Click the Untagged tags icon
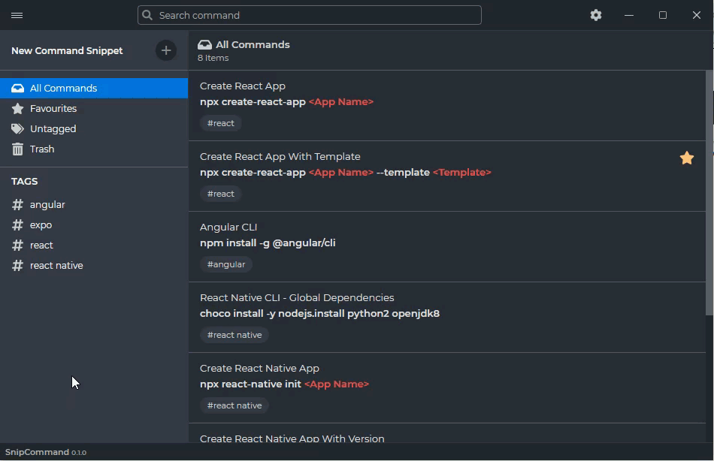 [x=17, y=129]
